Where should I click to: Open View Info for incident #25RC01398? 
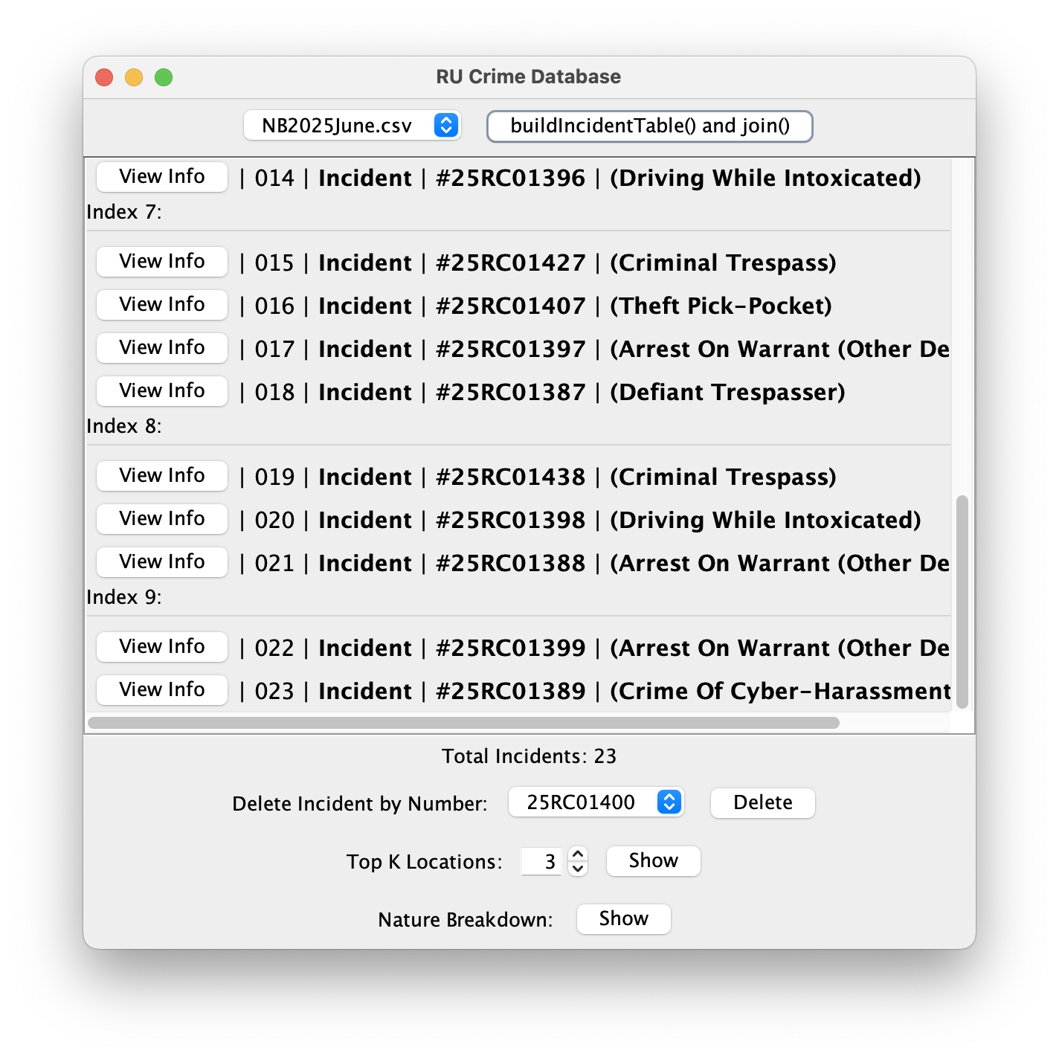(162, 519)
